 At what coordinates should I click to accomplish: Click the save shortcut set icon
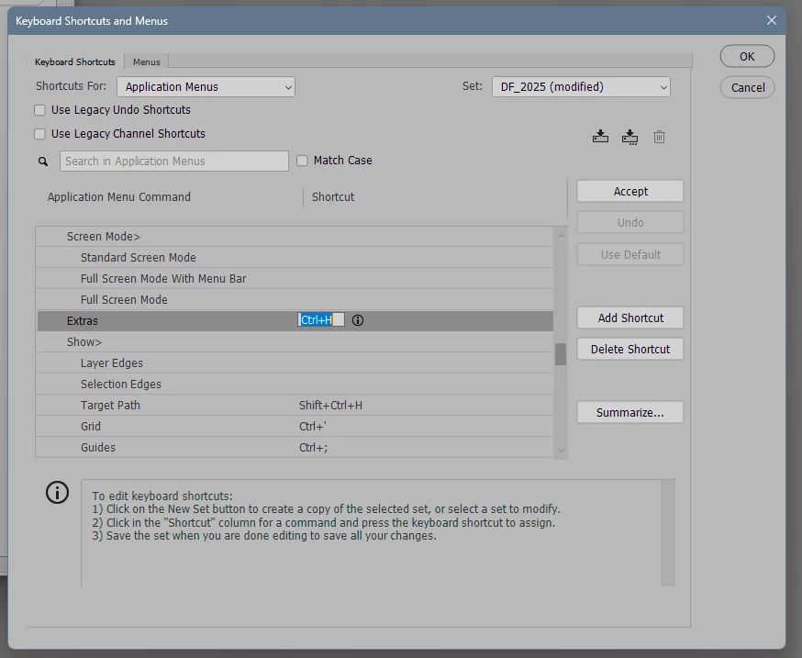click(x=600, y=137)
